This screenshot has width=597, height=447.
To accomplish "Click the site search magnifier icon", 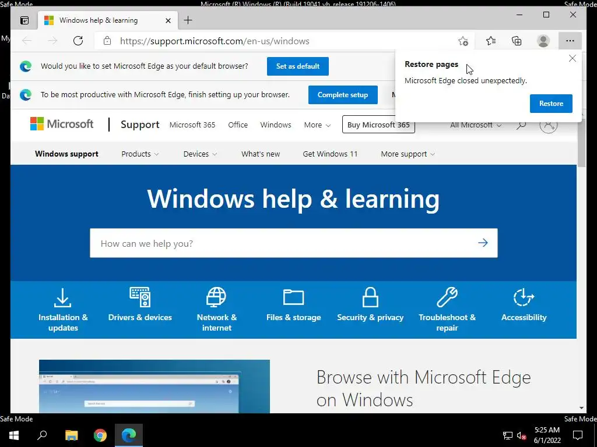I will click(521, 125).
